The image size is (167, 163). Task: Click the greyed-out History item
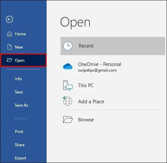click(x=21, y=118)
